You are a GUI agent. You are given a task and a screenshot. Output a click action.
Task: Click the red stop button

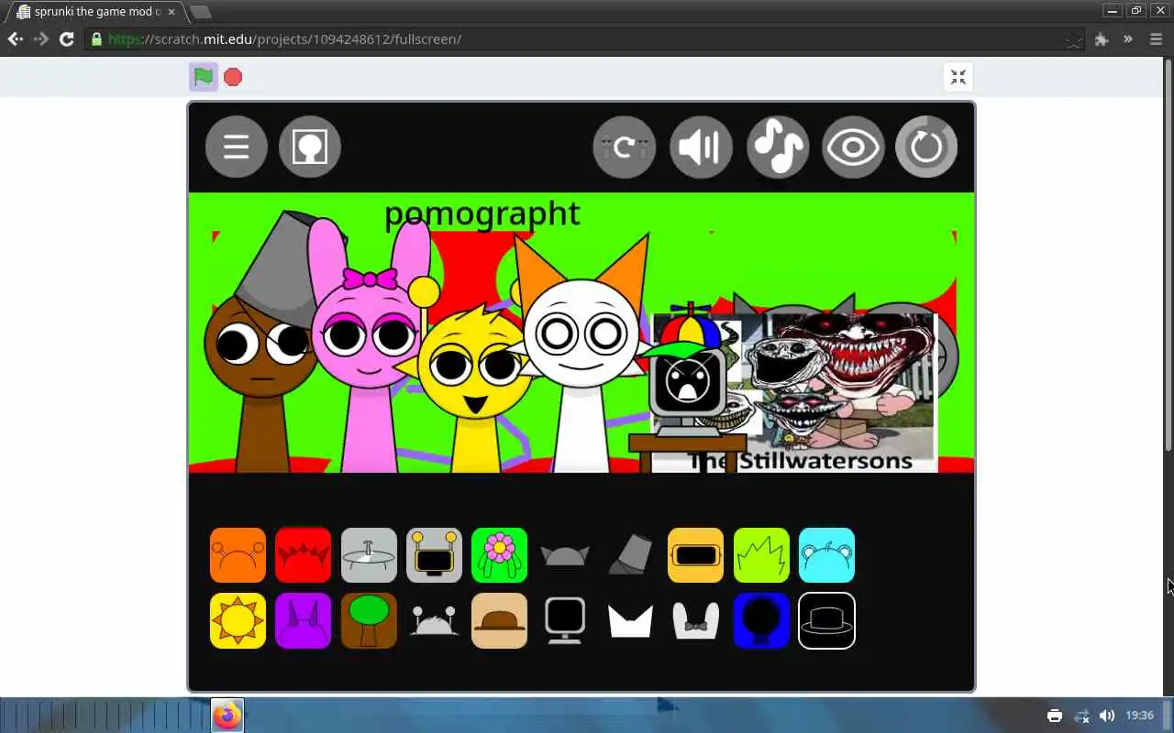pos(233,77)
